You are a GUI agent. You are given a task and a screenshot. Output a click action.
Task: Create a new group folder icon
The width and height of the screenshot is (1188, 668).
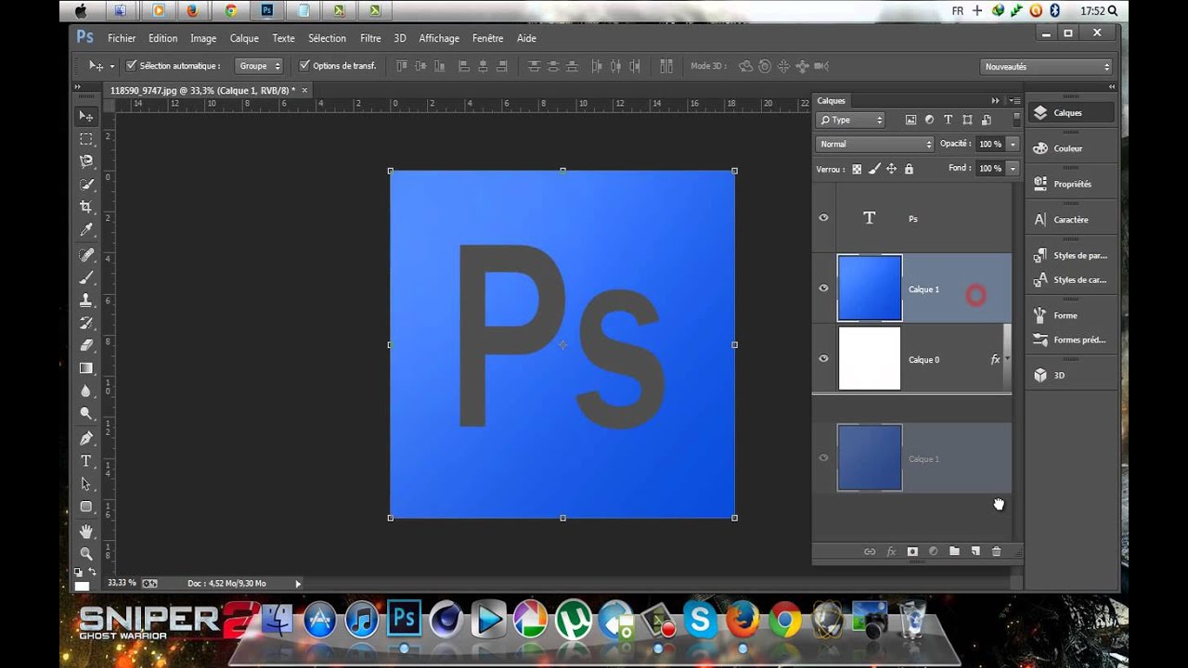tap(954, 551)
